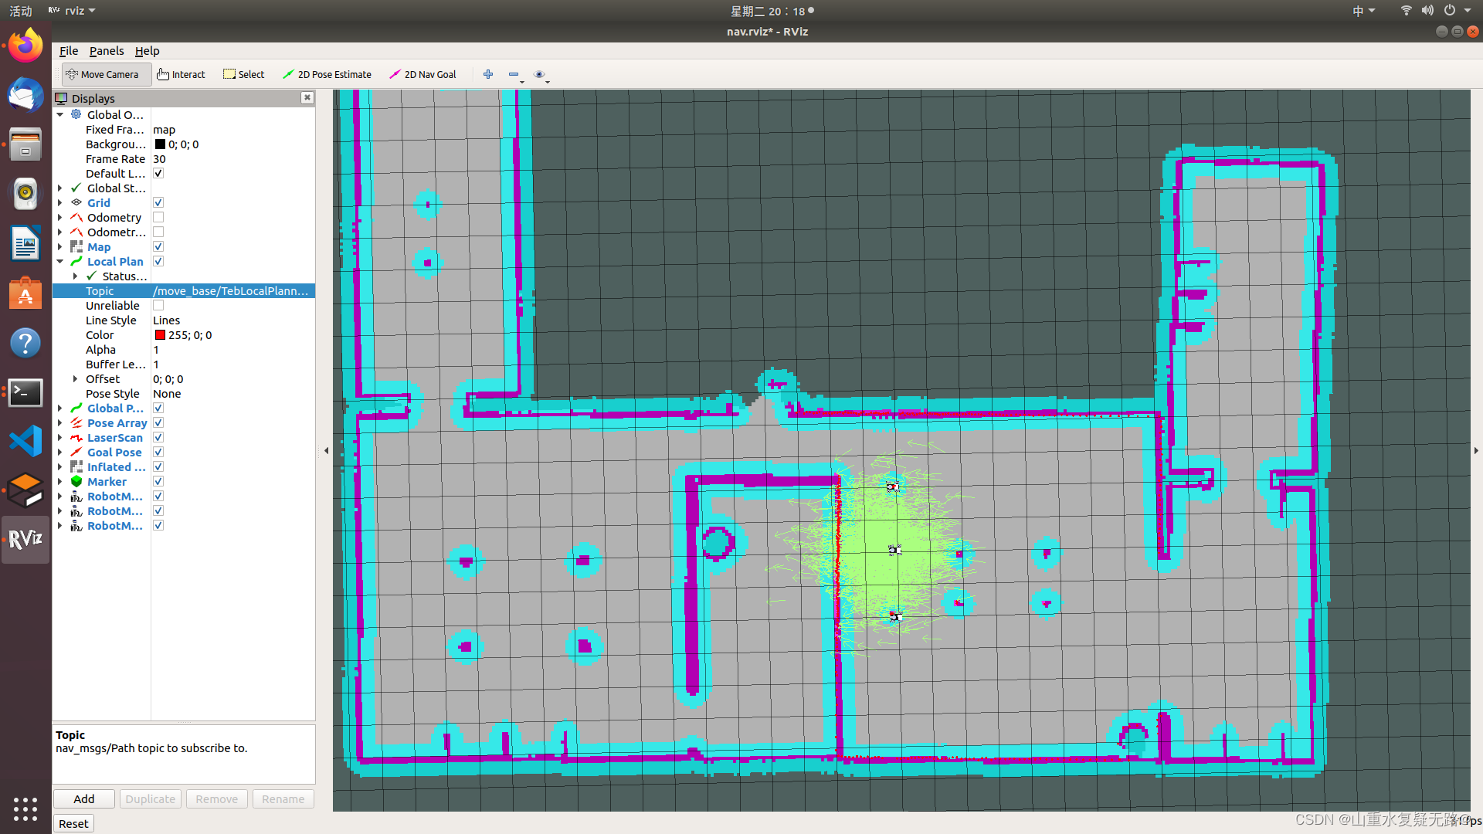Launch Terminal from the dock
Viewport: 1483px width, 834px height.
point(25,392)
